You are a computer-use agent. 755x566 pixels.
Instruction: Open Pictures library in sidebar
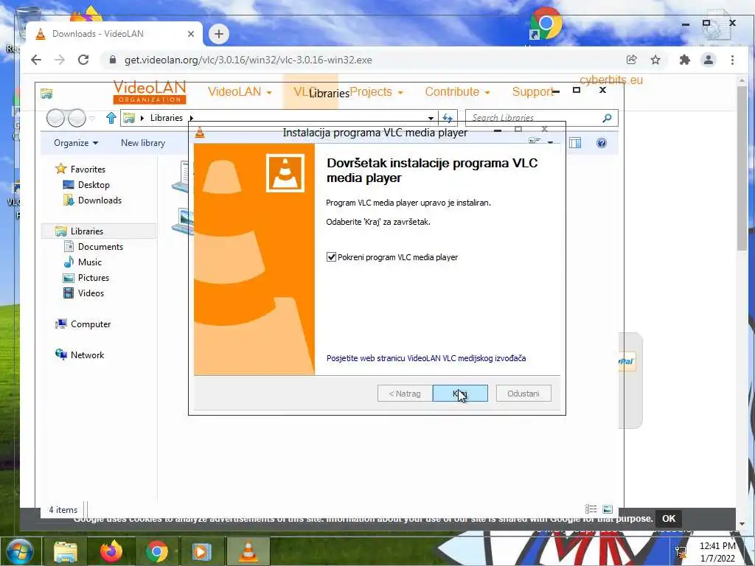pyautogui.click(x=94, y=278)
